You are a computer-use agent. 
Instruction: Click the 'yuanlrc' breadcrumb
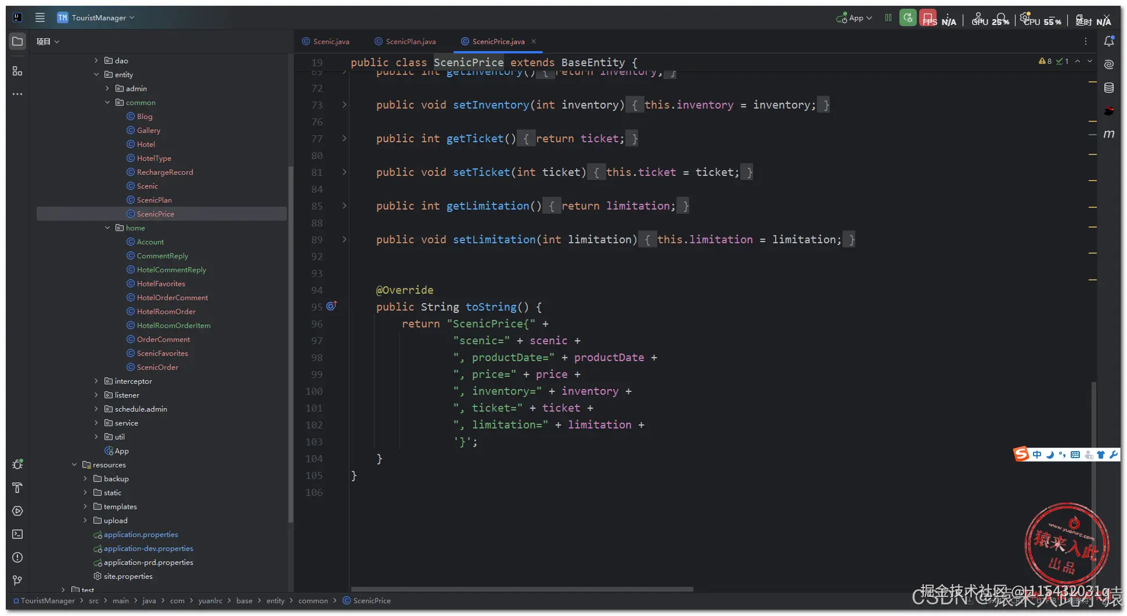210,601
